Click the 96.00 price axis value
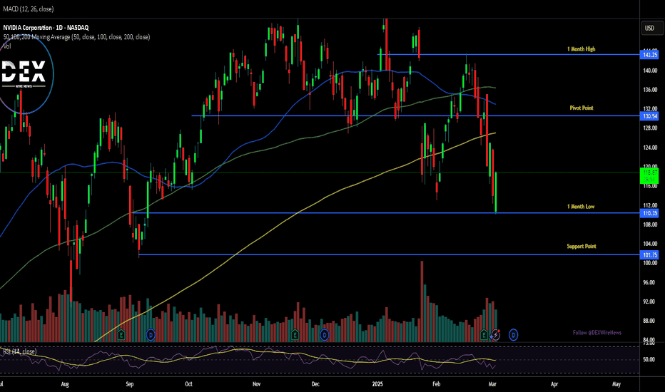 [x=650, y=282]
